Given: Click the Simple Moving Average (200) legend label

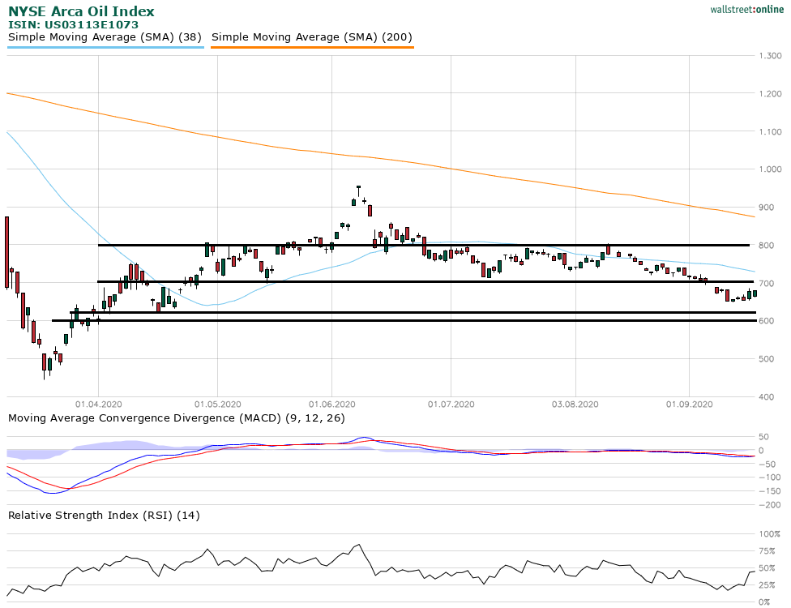Looking at the screenshot, I should 312,37.
